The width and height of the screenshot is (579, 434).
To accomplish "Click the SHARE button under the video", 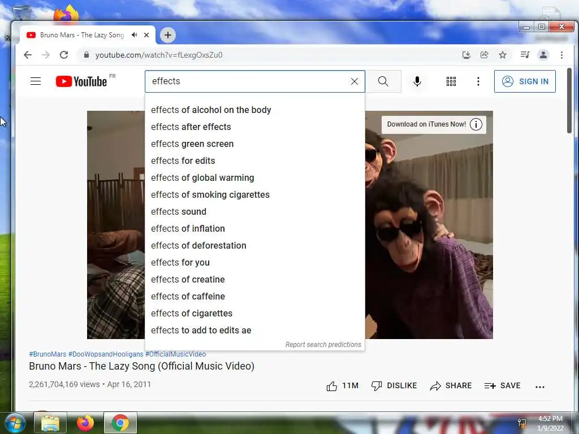I will click(x=451, y=385).
